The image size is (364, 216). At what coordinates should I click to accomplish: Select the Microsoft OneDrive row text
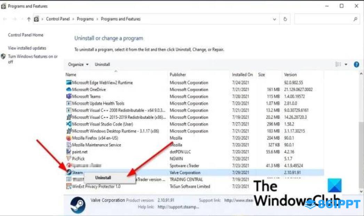click(x=89, y=89)
